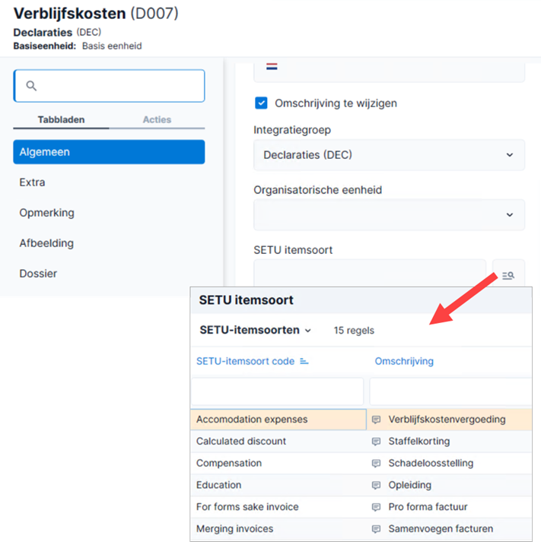Click sort icon beside SETU-itemsoort code
The width and height of the screenshot is (541, 542).
[x=304, y=361]
